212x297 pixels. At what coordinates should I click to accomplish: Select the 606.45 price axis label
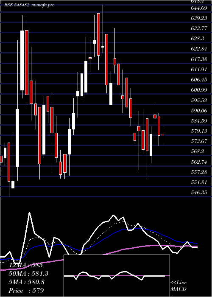199,80
